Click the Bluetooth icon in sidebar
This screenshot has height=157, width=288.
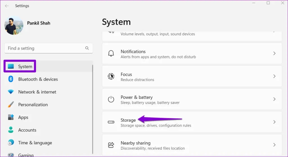11,79
